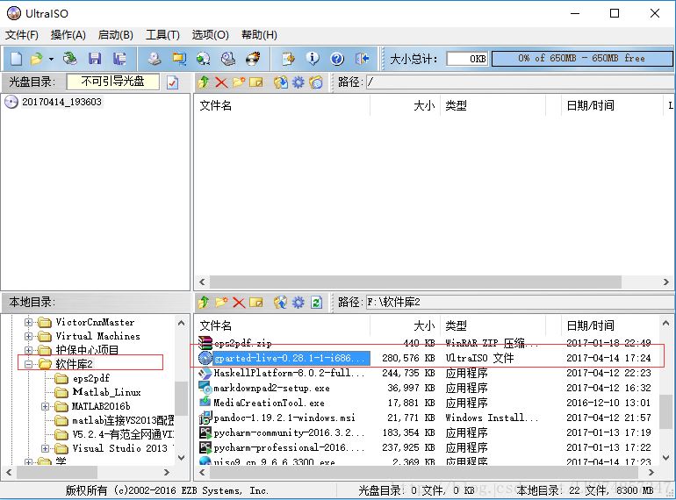Open the 工具(T) menu
This screenshot has width=676, height=500.
162,34
